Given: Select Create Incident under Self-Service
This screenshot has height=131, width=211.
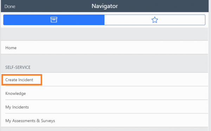Looking at the screenshot, I should click(x=19, y=80).
